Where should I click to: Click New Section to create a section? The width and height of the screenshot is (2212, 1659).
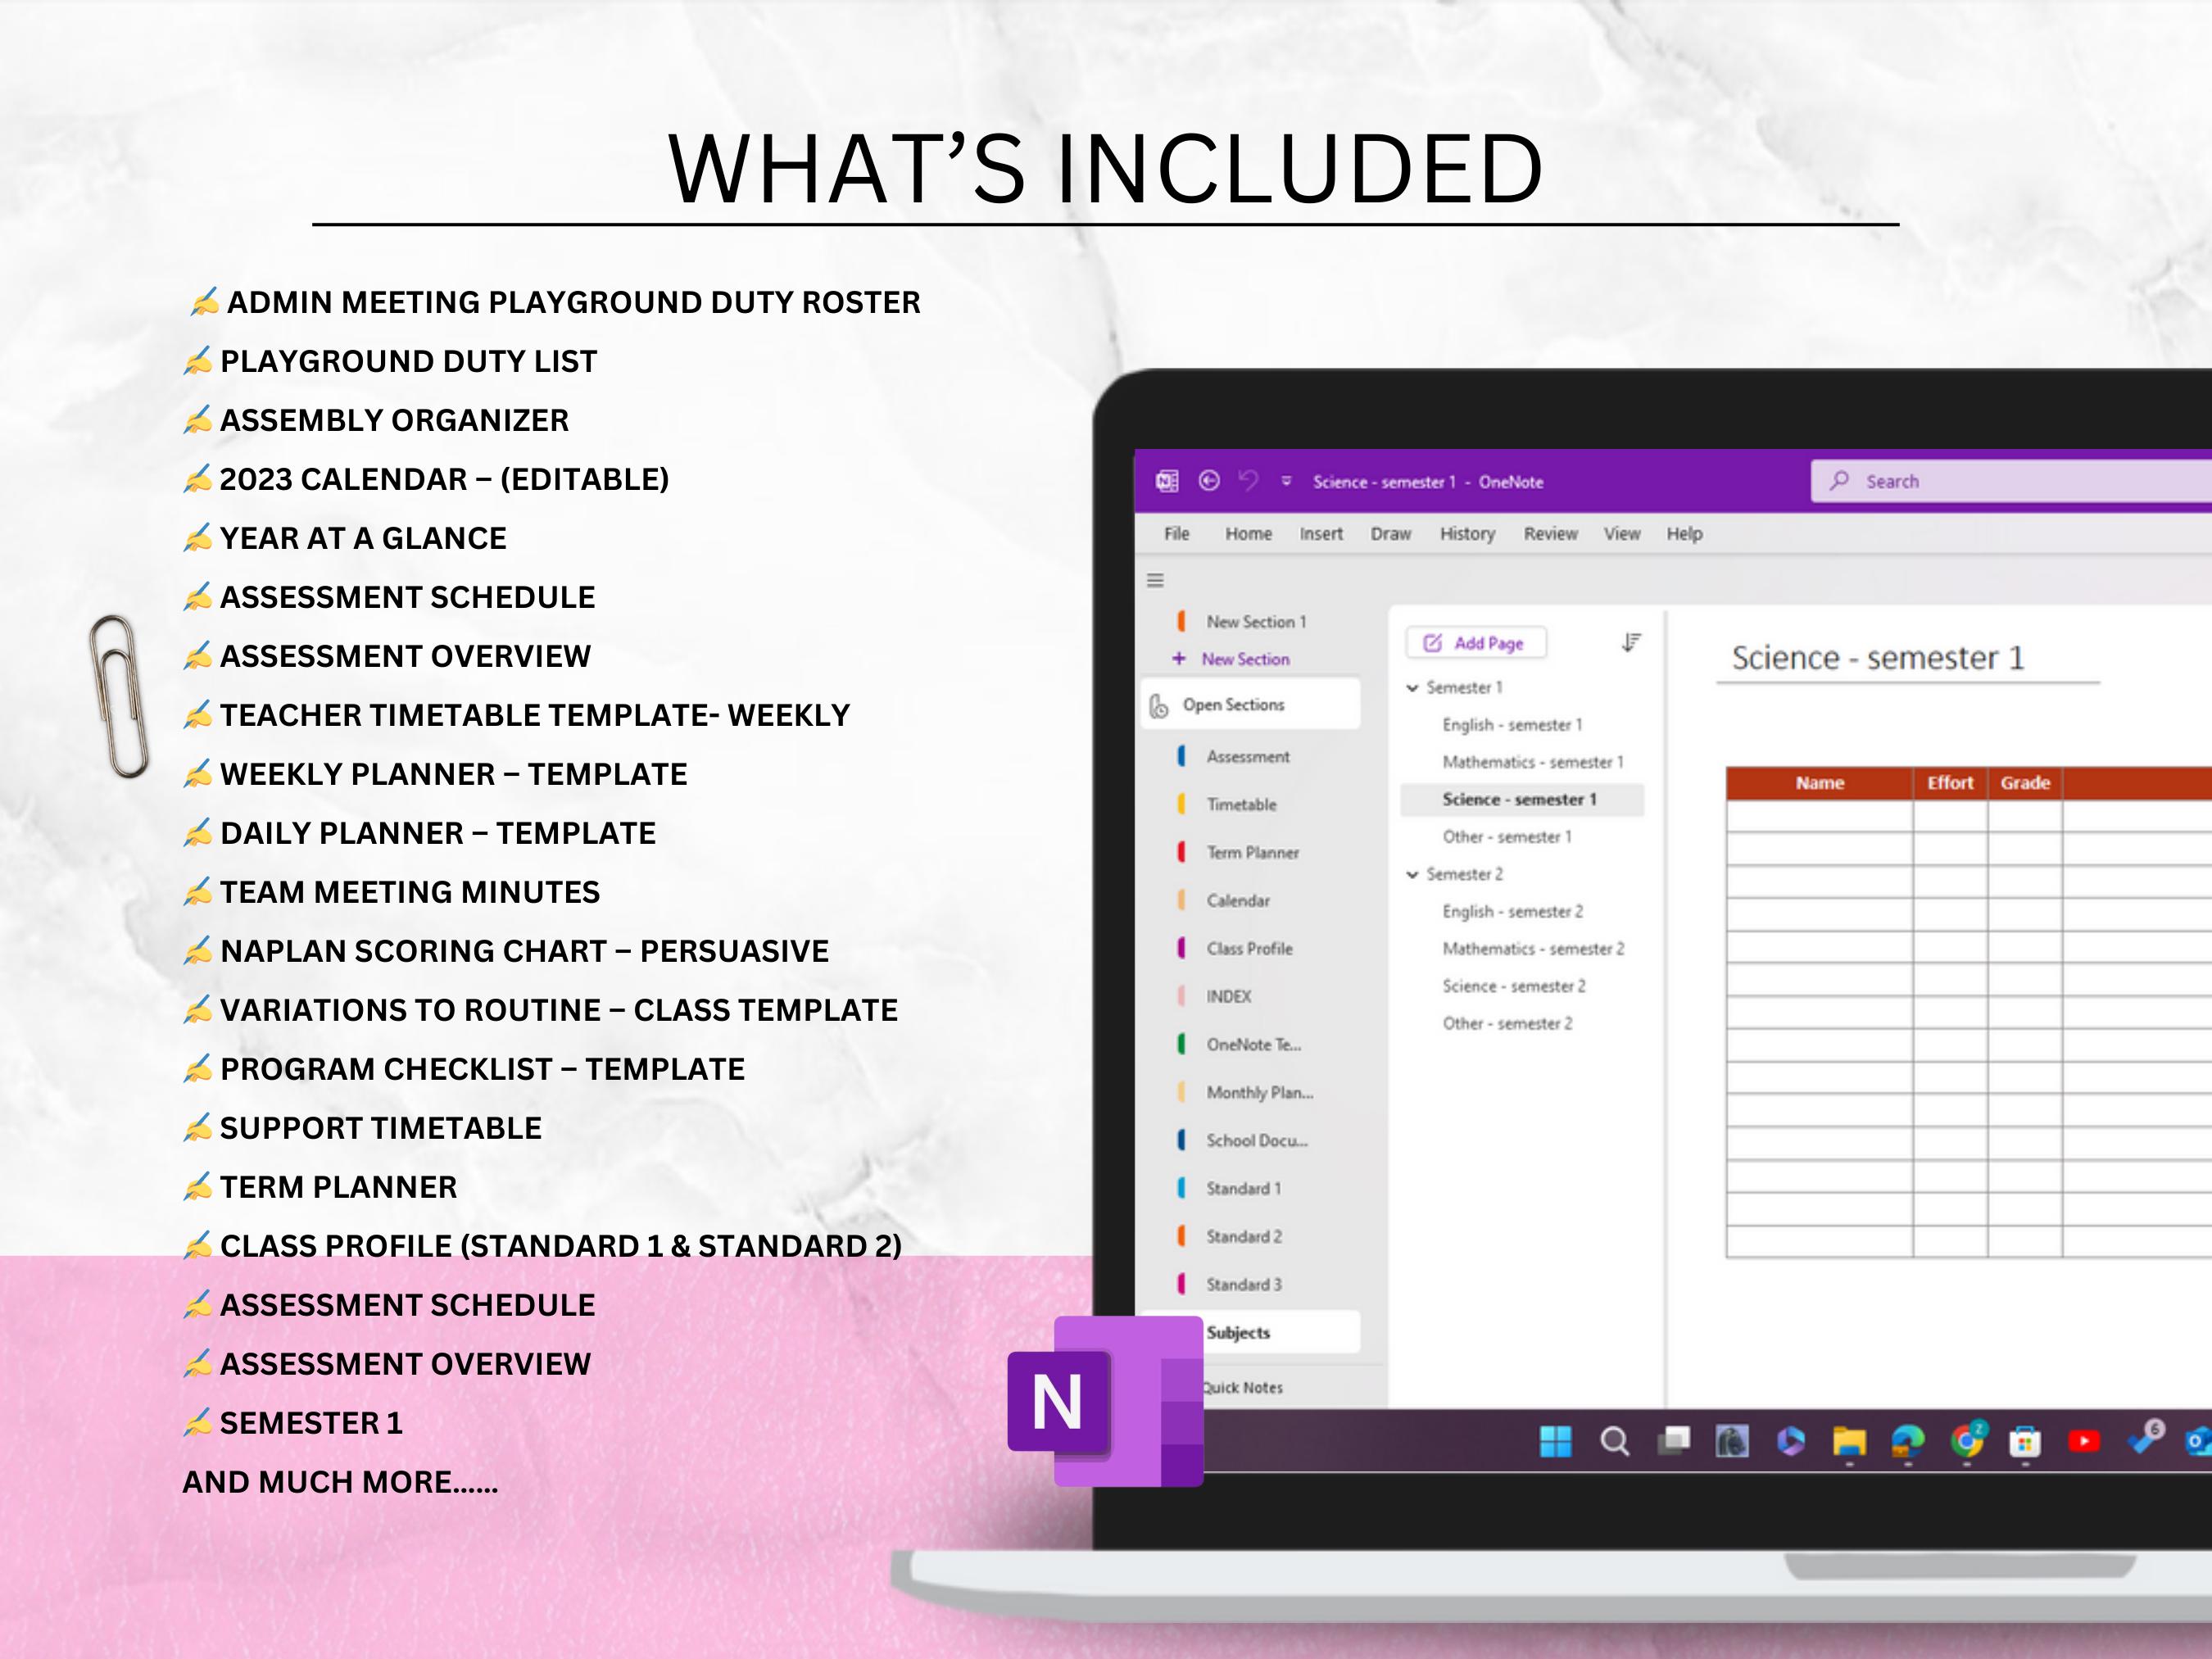[x=1245, y=659]
